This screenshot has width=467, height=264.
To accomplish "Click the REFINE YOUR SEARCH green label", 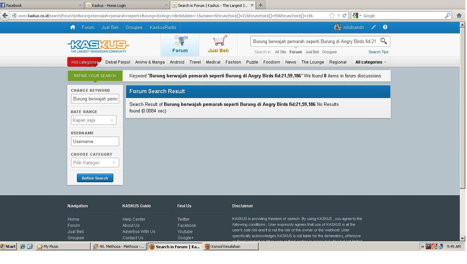I will pos(95,76).
